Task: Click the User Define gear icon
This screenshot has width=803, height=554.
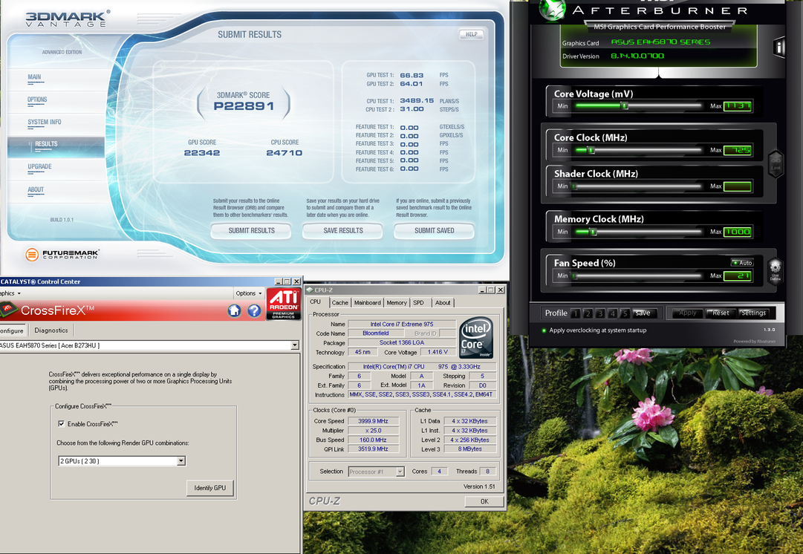Action: point(775,270)
